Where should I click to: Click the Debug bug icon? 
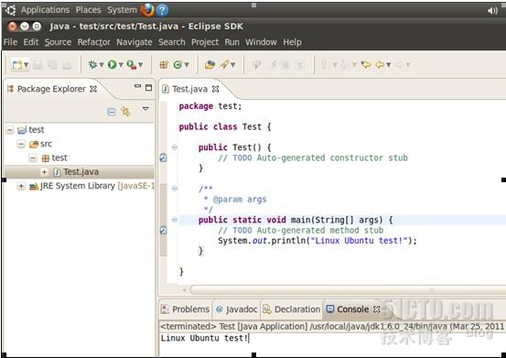tap(92, 65)
